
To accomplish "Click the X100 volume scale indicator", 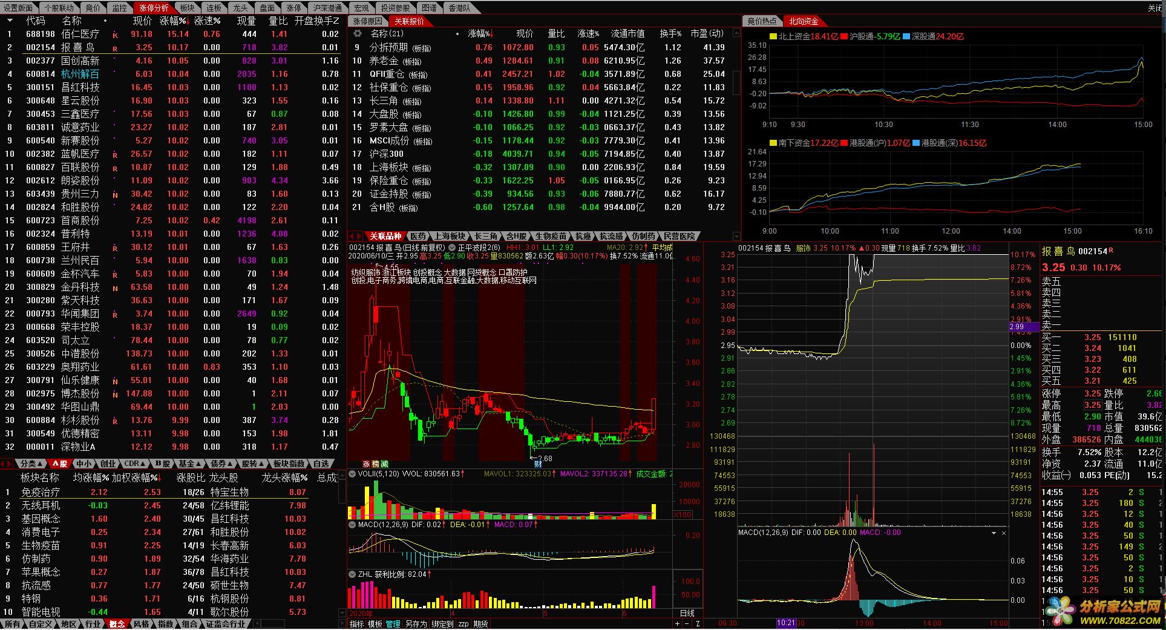I will [x=683, y=514].
